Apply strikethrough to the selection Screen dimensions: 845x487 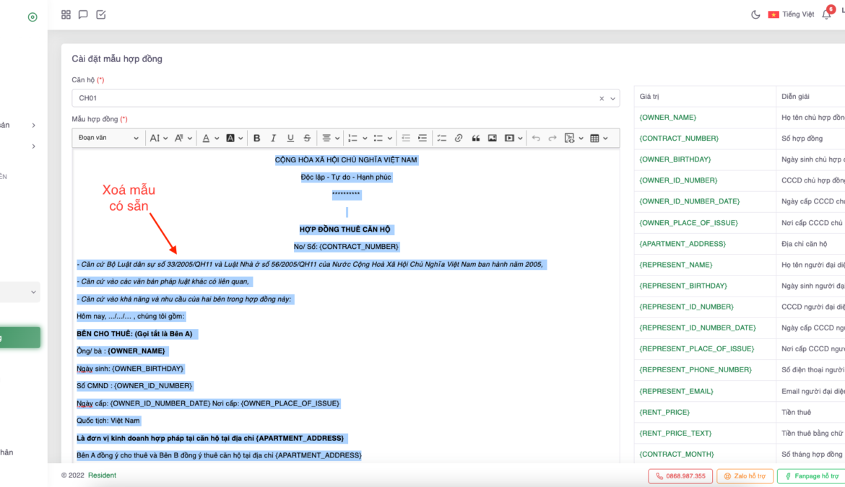pos(307,139)
